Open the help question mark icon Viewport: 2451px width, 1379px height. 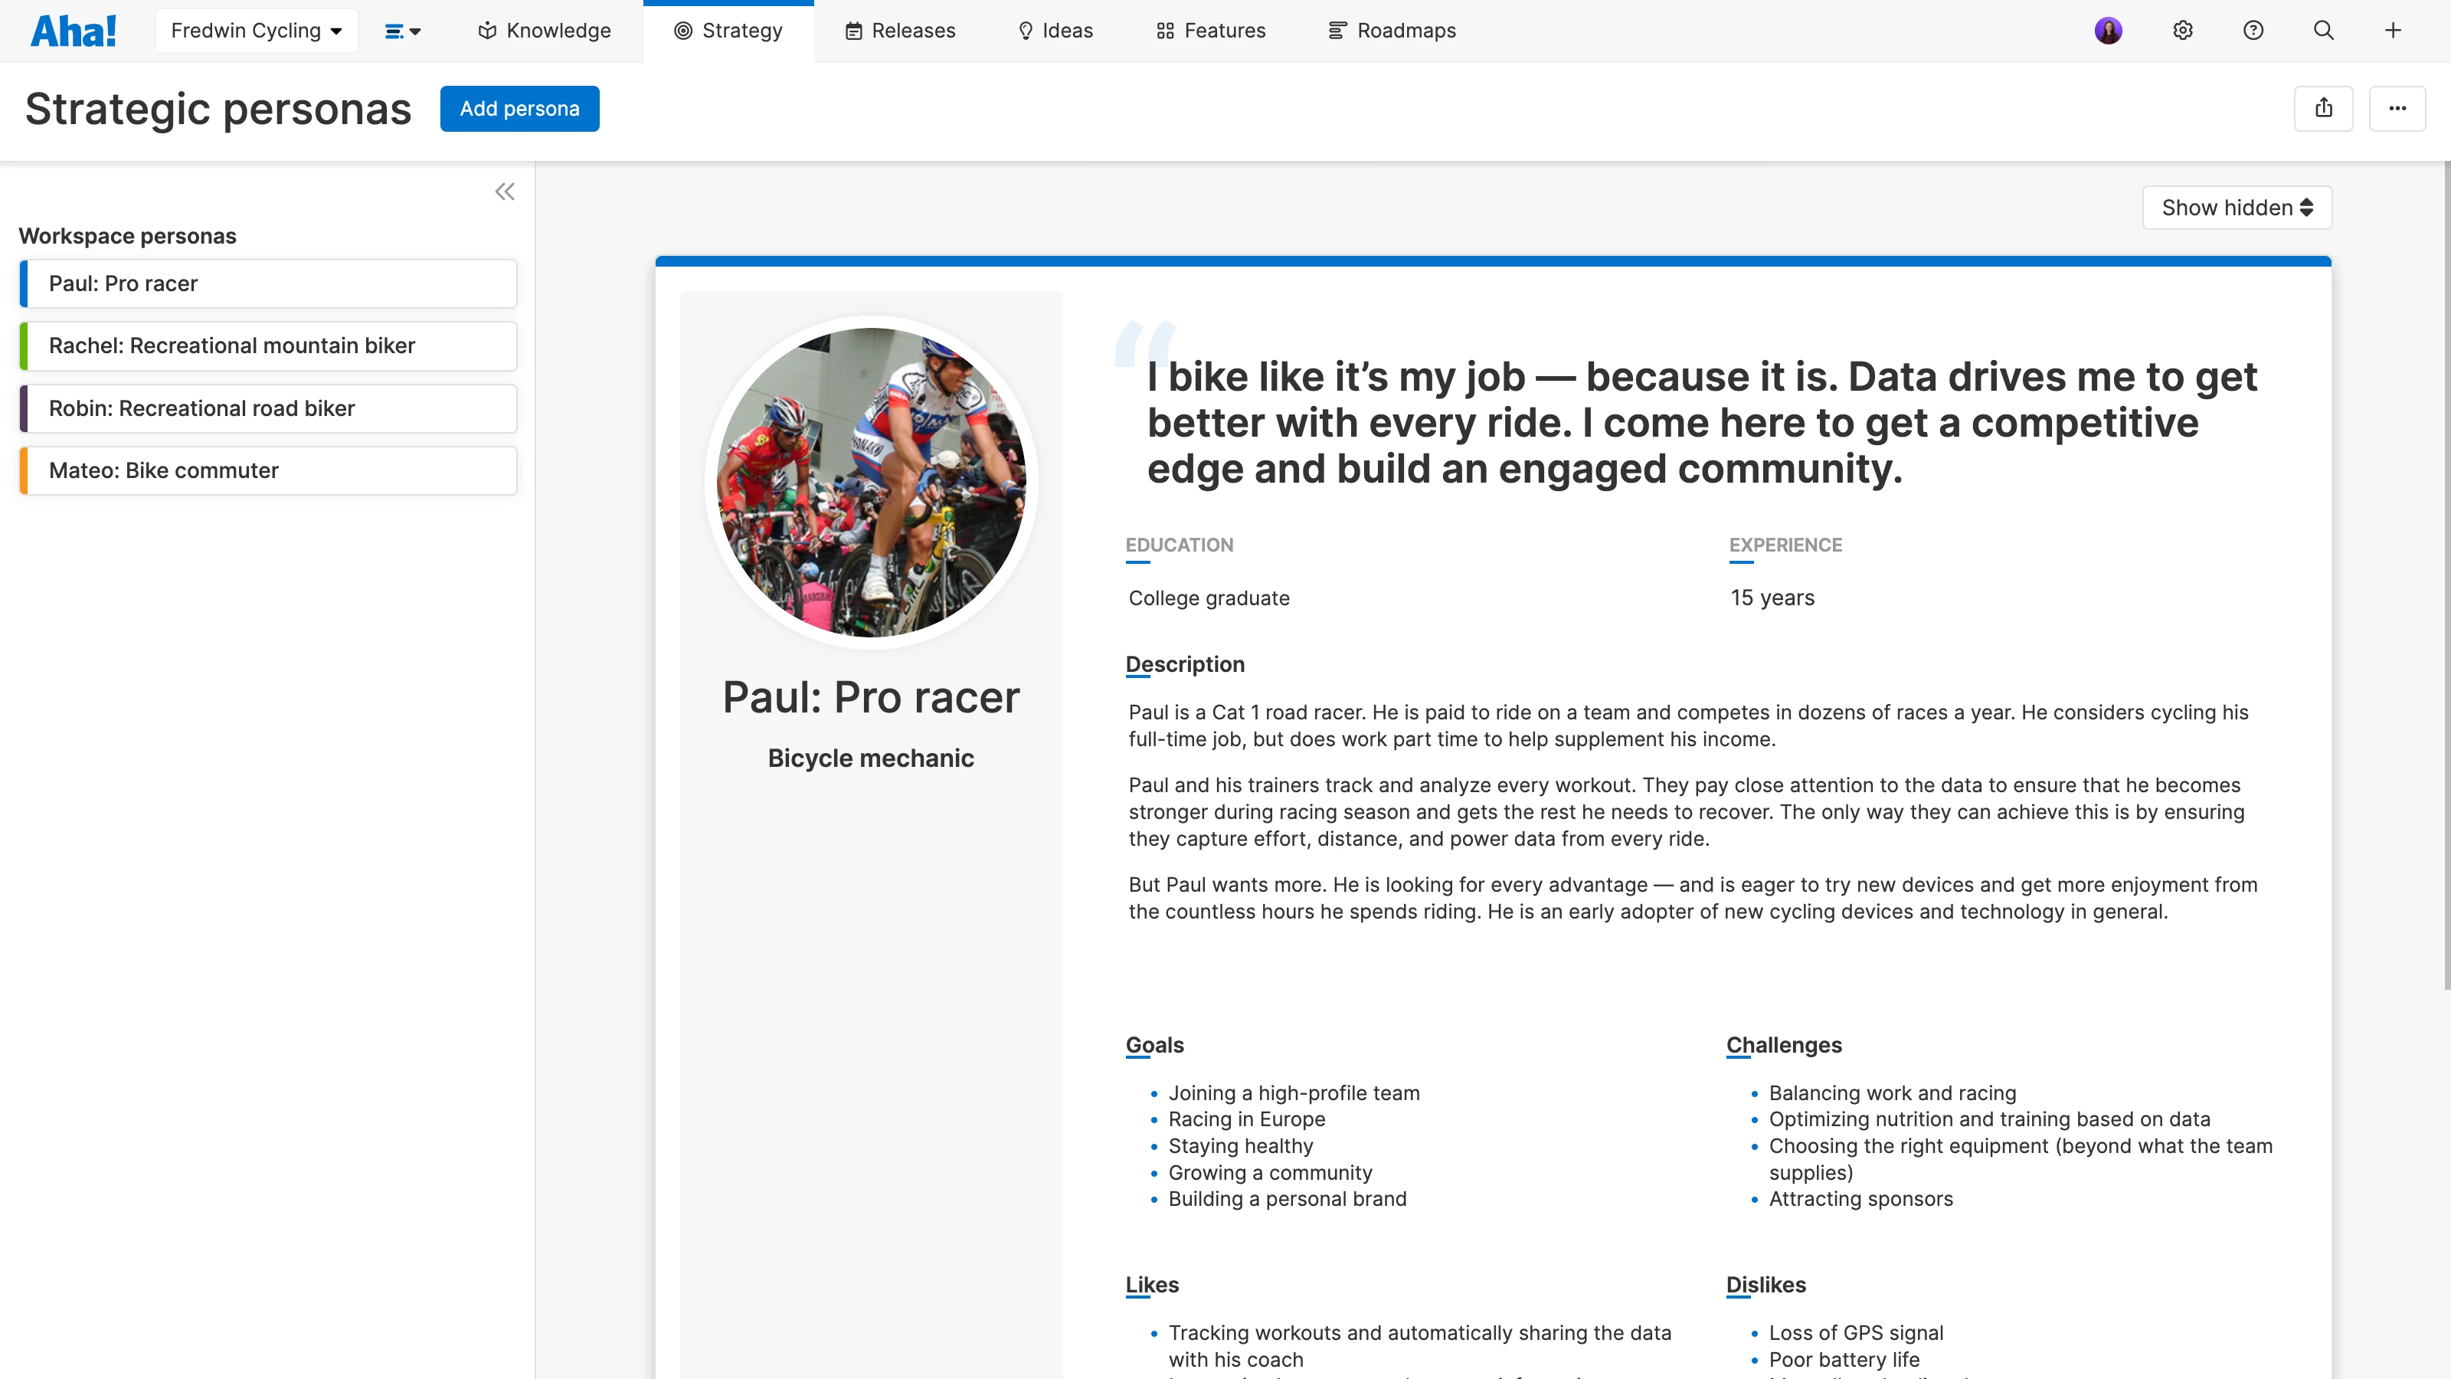pos(2252,31)
